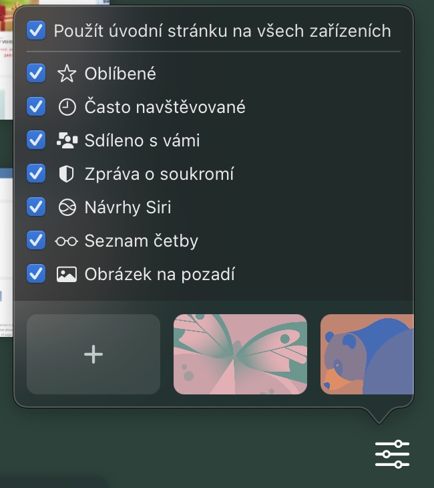
Task: Toggle the Zpráva o soukromí checkbox
Action: [36, 174]
